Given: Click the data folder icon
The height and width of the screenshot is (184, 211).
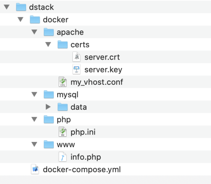Looking at the screenshot, I should click(63, 107).
